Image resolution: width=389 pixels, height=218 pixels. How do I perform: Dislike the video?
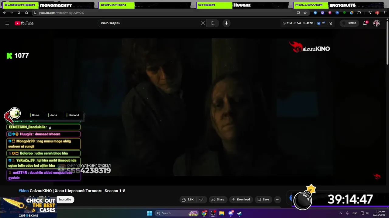click(x=201, y=200)
